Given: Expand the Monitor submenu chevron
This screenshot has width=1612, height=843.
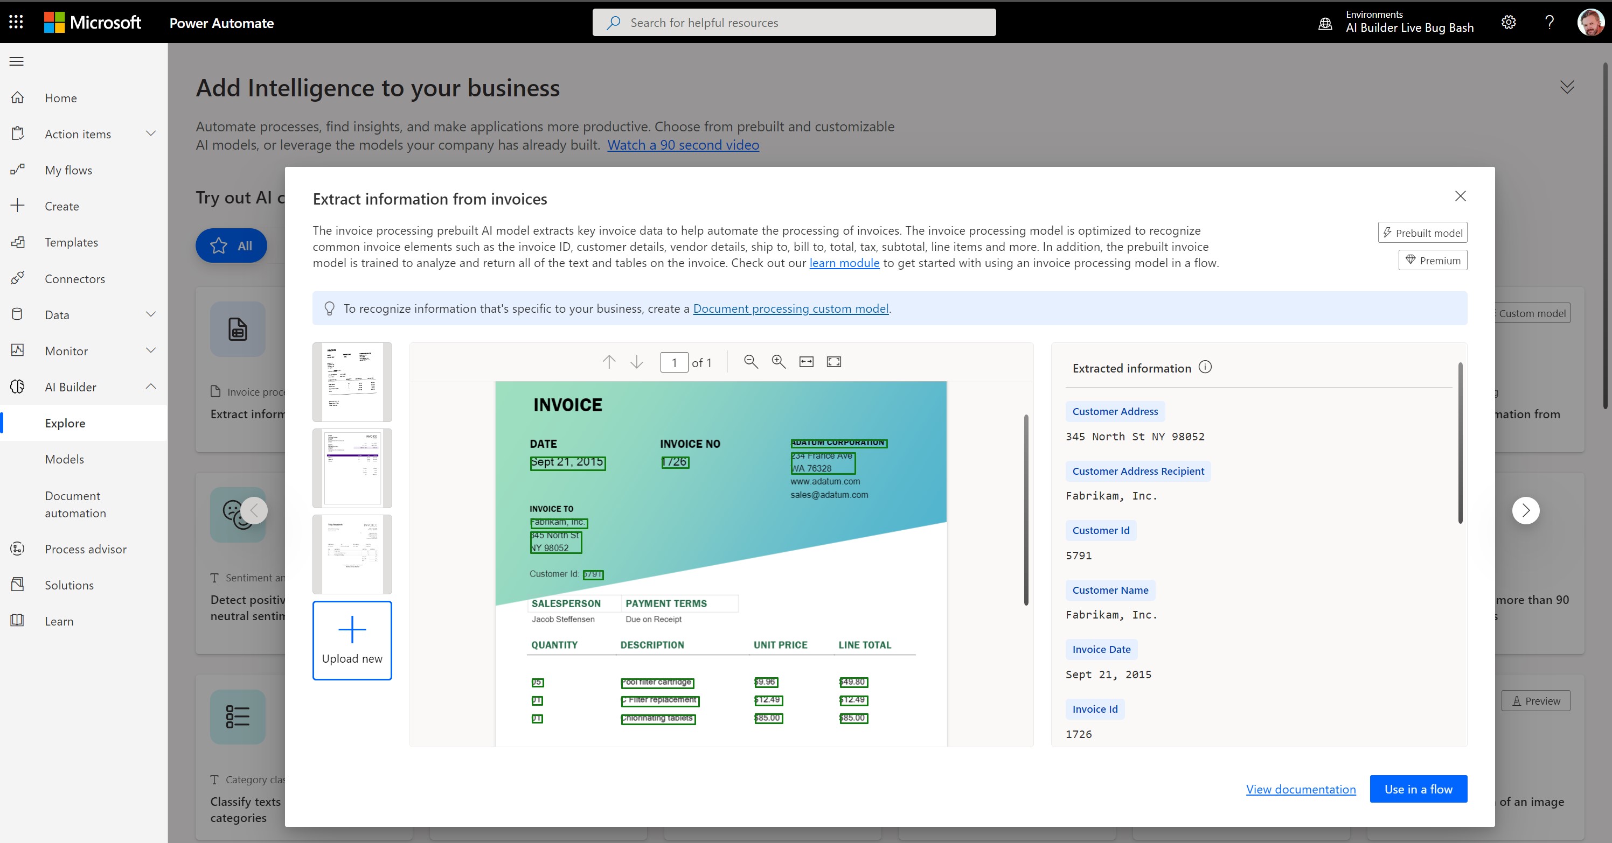Looking at the screenshot, I should tap(151, 350).
